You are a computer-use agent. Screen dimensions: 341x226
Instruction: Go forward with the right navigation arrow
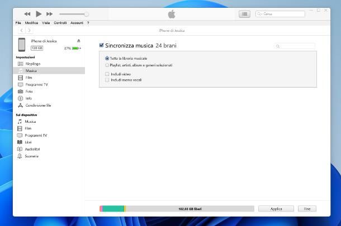29,30
